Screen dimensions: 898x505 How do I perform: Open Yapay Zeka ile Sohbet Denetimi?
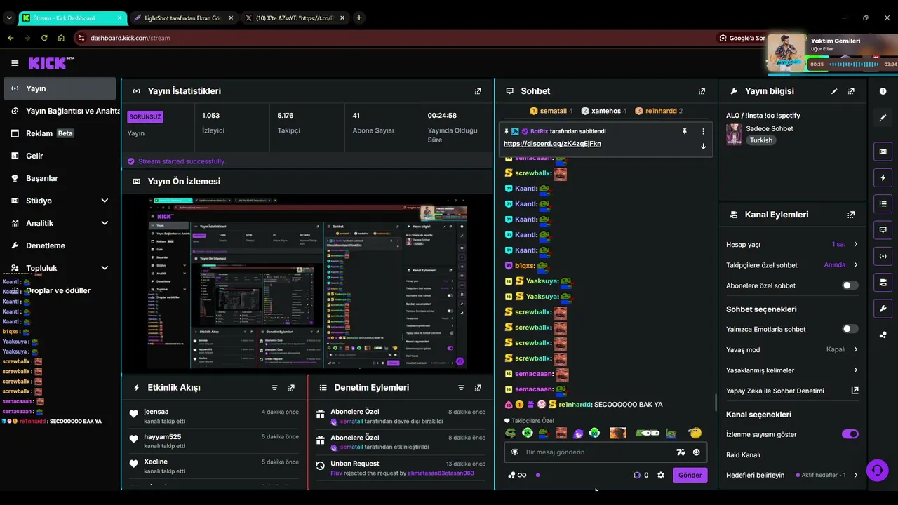tap(793, 391)
